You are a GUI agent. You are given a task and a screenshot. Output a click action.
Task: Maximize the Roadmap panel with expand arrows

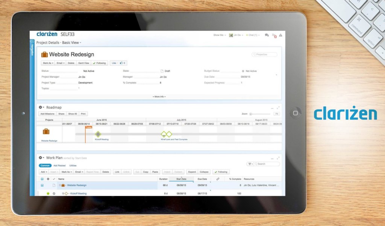(x=278, y=107)
